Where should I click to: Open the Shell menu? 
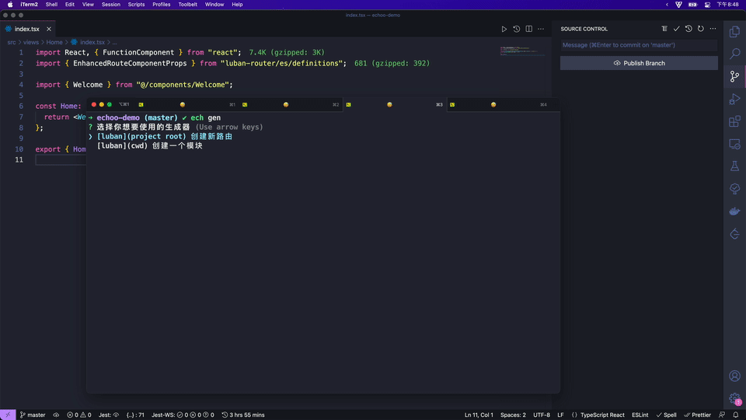pos(51,5)
